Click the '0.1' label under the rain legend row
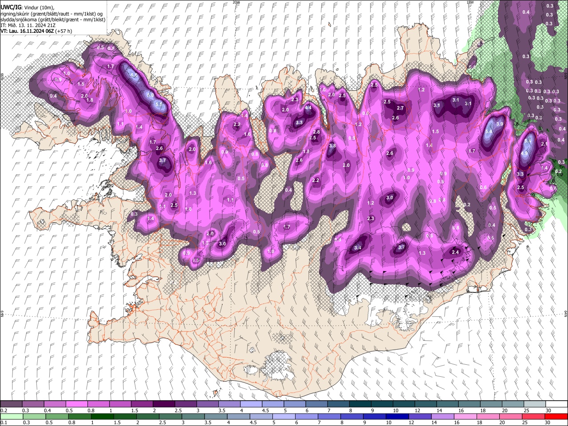Viewport: 568px width, 426px height. pyautogui.click(x=4, y=422)
